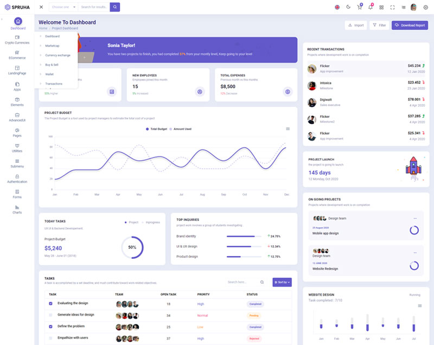This screenshot has height=345, width=434.
Task: Choose 'Buy & Sell' in the submenu
Action: [x=52, y=65]
